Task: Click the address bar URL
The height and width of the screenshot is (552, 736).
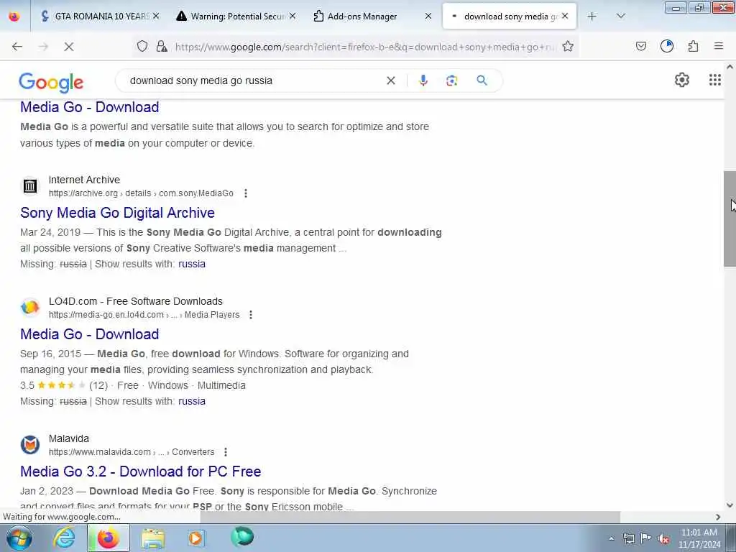Action: click(x=365, y=47)
